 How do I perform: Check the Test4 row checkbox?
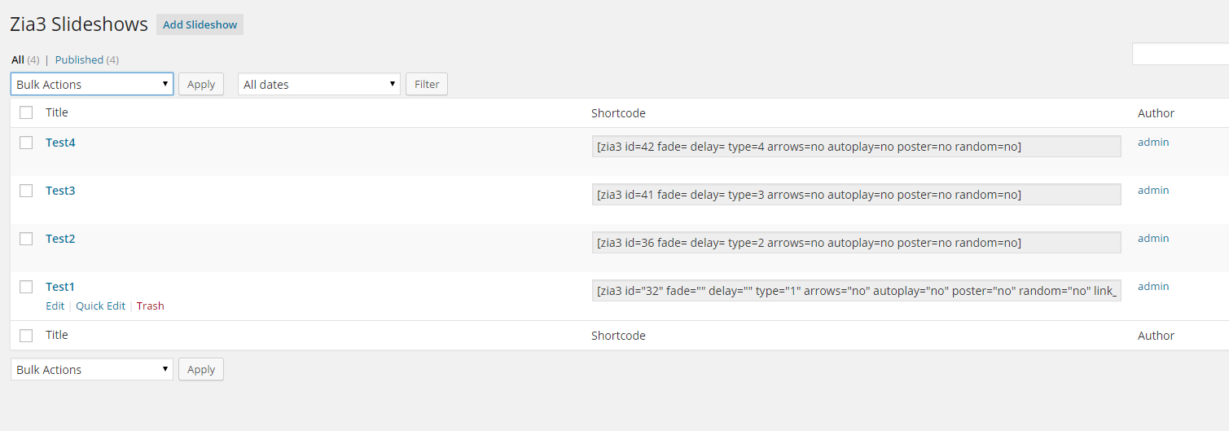pos(26,143)
